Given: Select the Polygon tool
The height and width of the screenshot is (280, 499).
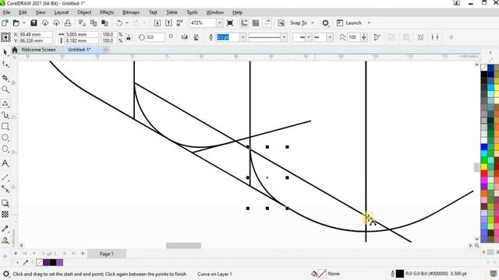Looking at the screenshot, I should [5, 149].
